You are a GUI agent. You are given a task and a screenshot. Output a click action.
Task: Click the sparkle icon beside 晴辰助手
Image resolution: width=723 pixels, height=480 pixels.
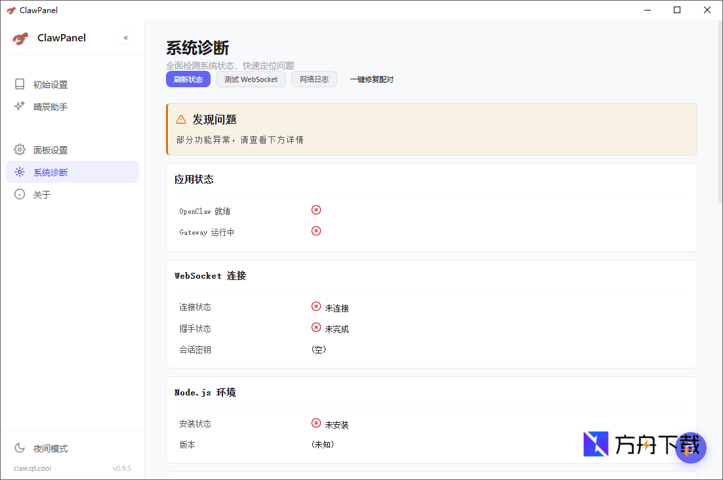click(x=20, y=106)
